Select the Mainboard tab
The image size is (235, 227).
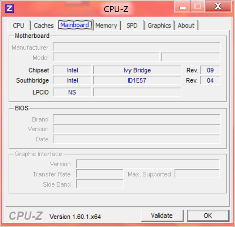click(x=75, y=25)
